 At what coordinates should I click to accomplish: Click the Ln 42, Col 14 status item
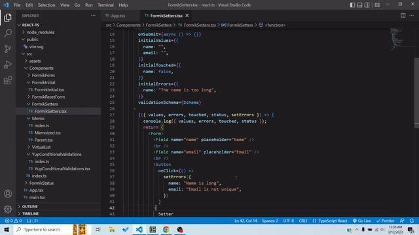pyautogui.click(x=246, y=221)
